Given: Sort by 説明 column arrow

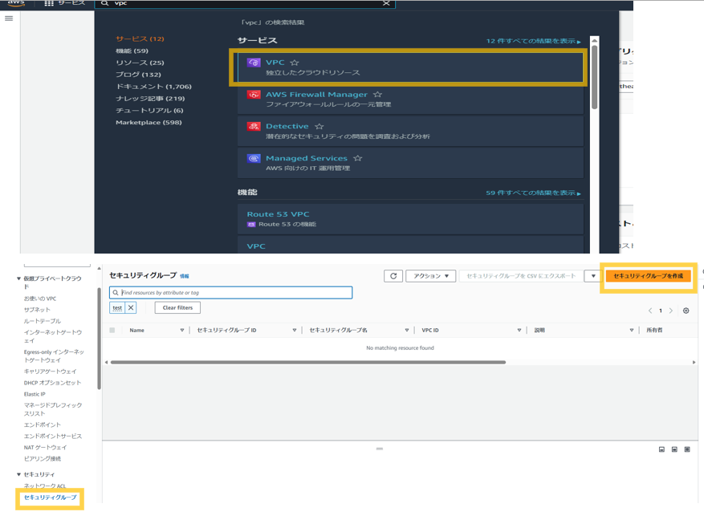Looking at the screenshot, I should point(631,330).
